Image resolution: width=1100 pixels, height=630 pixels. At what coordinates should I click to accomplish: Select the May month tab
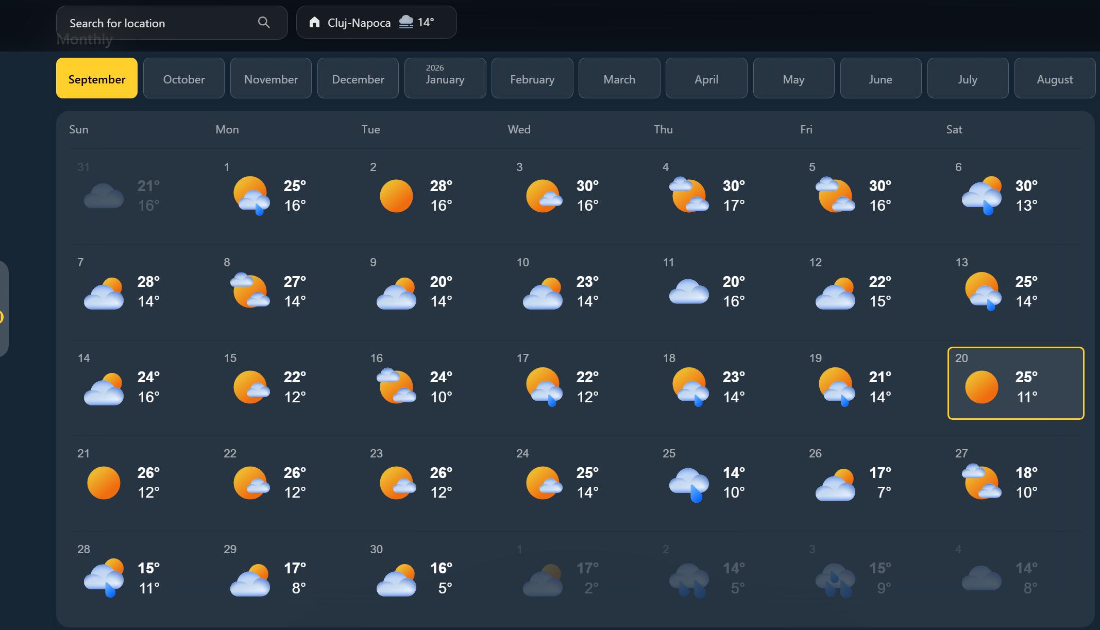[x=793, y=78]
